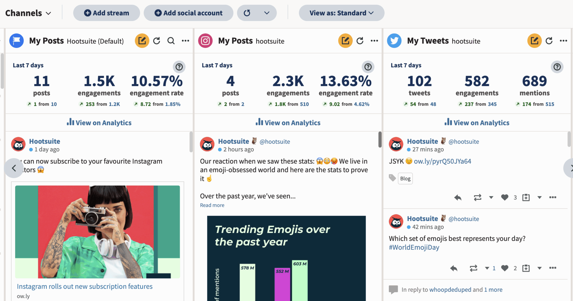Like the JSYK tweet
This screenshot has height=301, width=573.
point(504,197)
